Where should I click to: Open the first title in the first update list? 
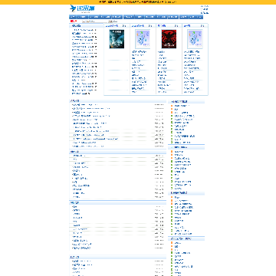click(x=84, y=105)
